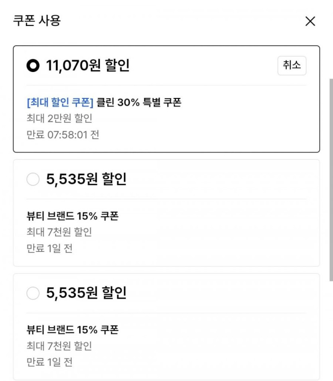The image size is (333, 381).
Task: Click the bottom card's 5,535원 할인 amount
Action: (86, 293)
